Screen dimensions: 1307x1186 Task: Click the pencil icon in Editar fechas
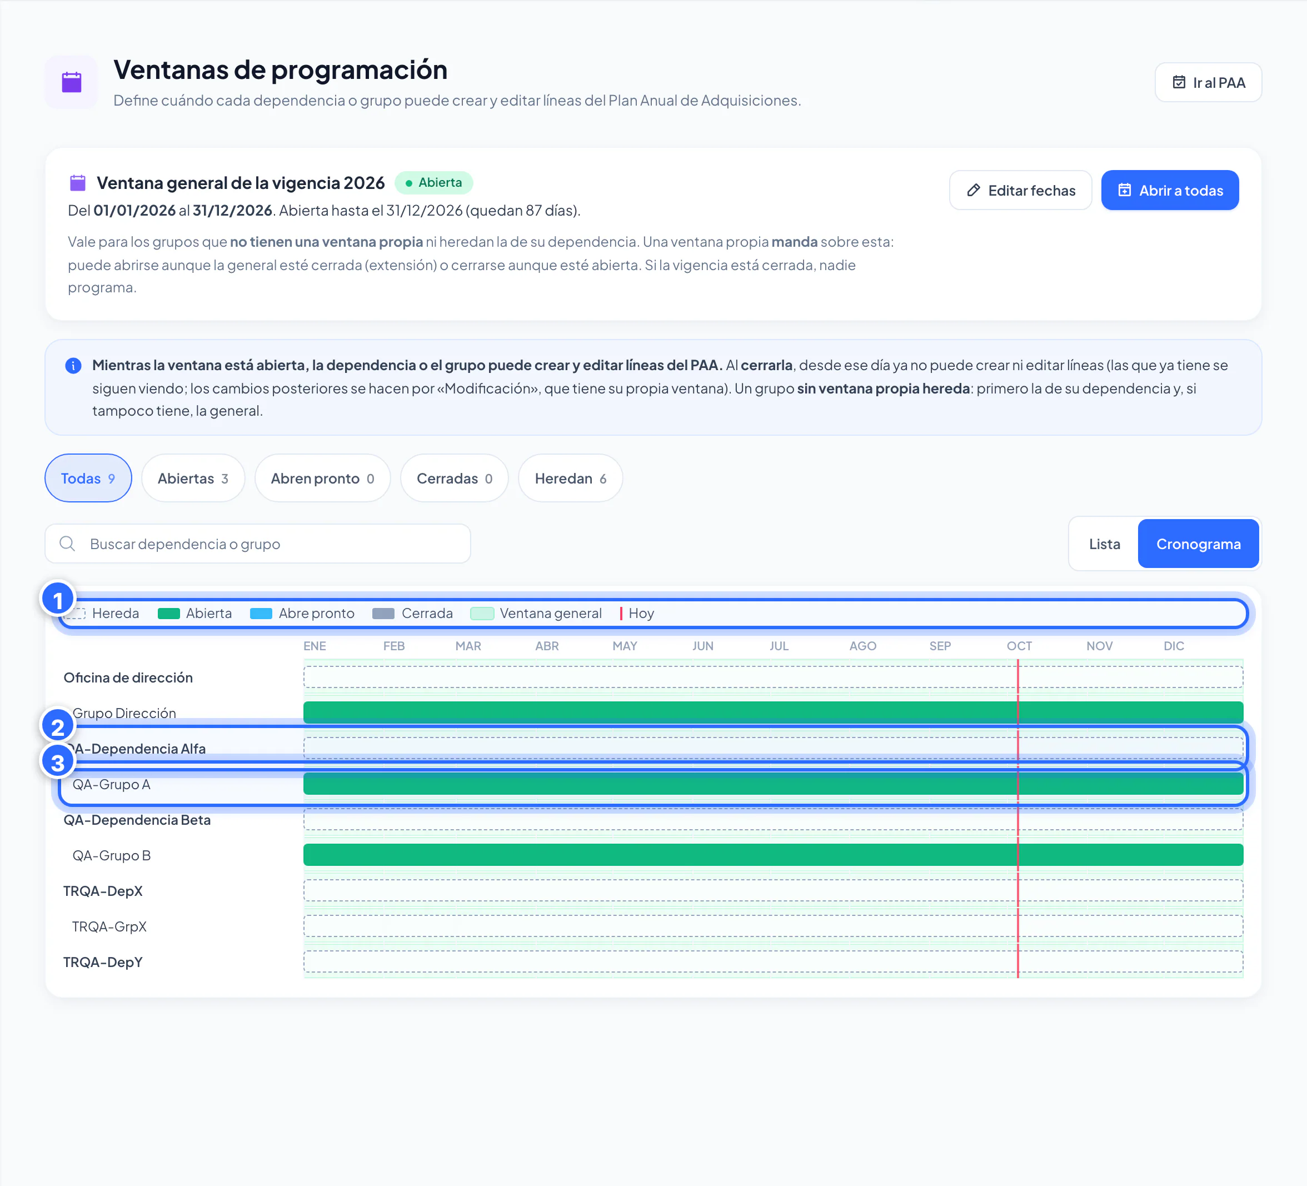(973, 191)
